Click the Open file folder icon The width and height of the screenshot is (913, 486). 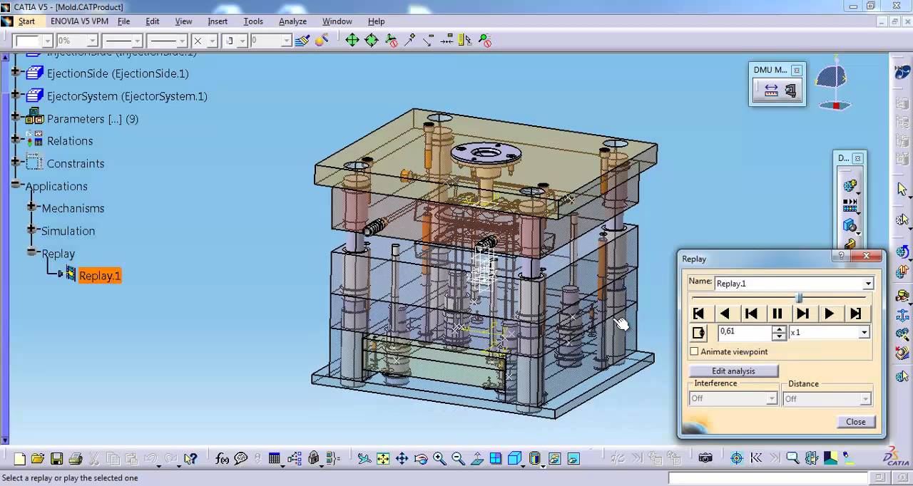click(38, 459)
